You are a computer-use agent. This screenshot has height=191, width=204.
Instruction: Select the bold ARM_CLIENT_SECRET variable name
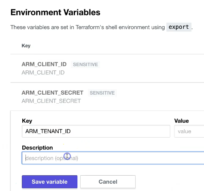pyautogui.click(x=52, y=93)
